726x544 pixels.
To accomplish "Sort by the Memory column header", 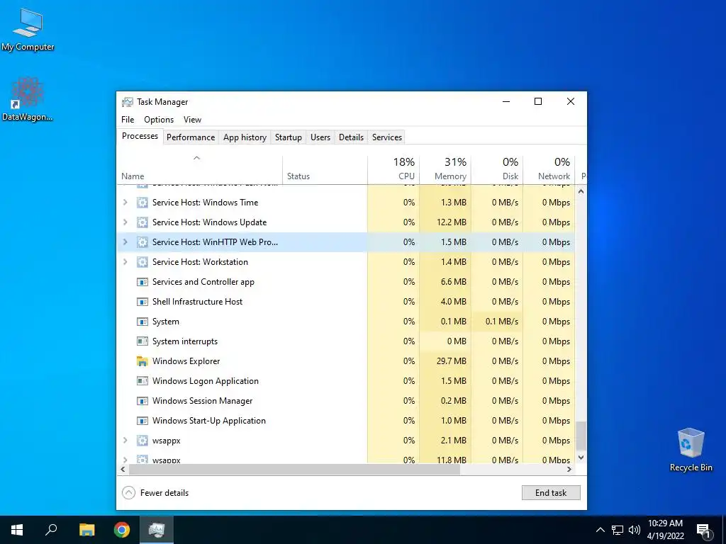I will click(x=445, y=169).
